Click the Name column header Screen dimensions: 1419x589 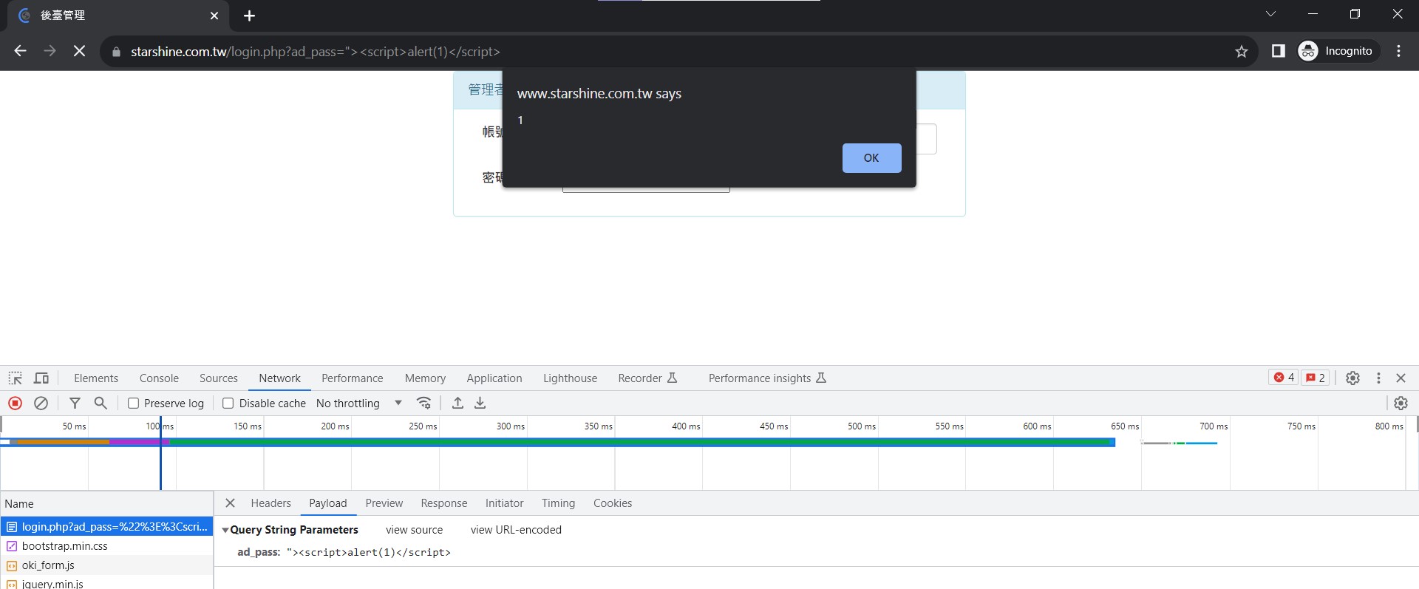107,504
